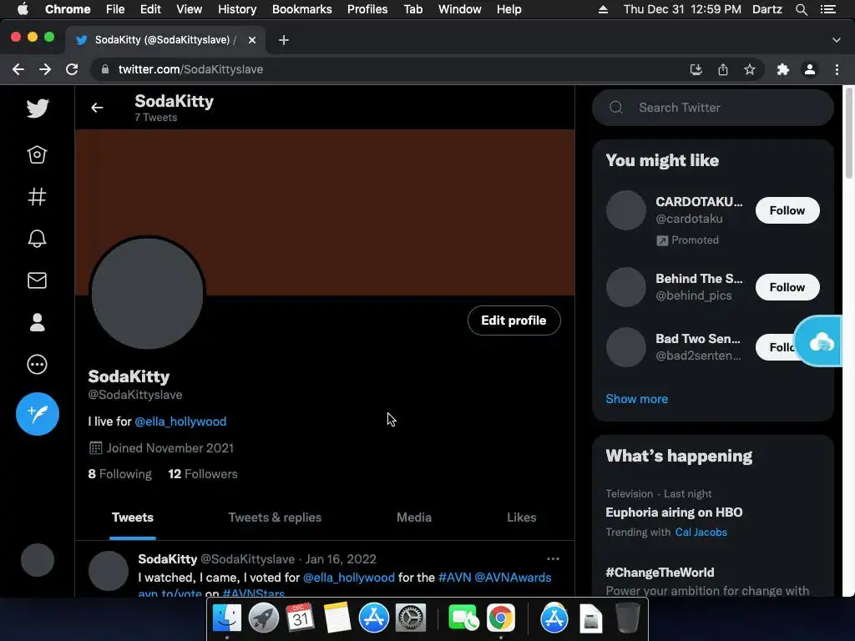Click the tweet date Jan 16, 2022
Screen dimensions: 855x641
(341, 558)
